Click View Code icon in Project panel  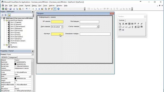tap(2, 15)
